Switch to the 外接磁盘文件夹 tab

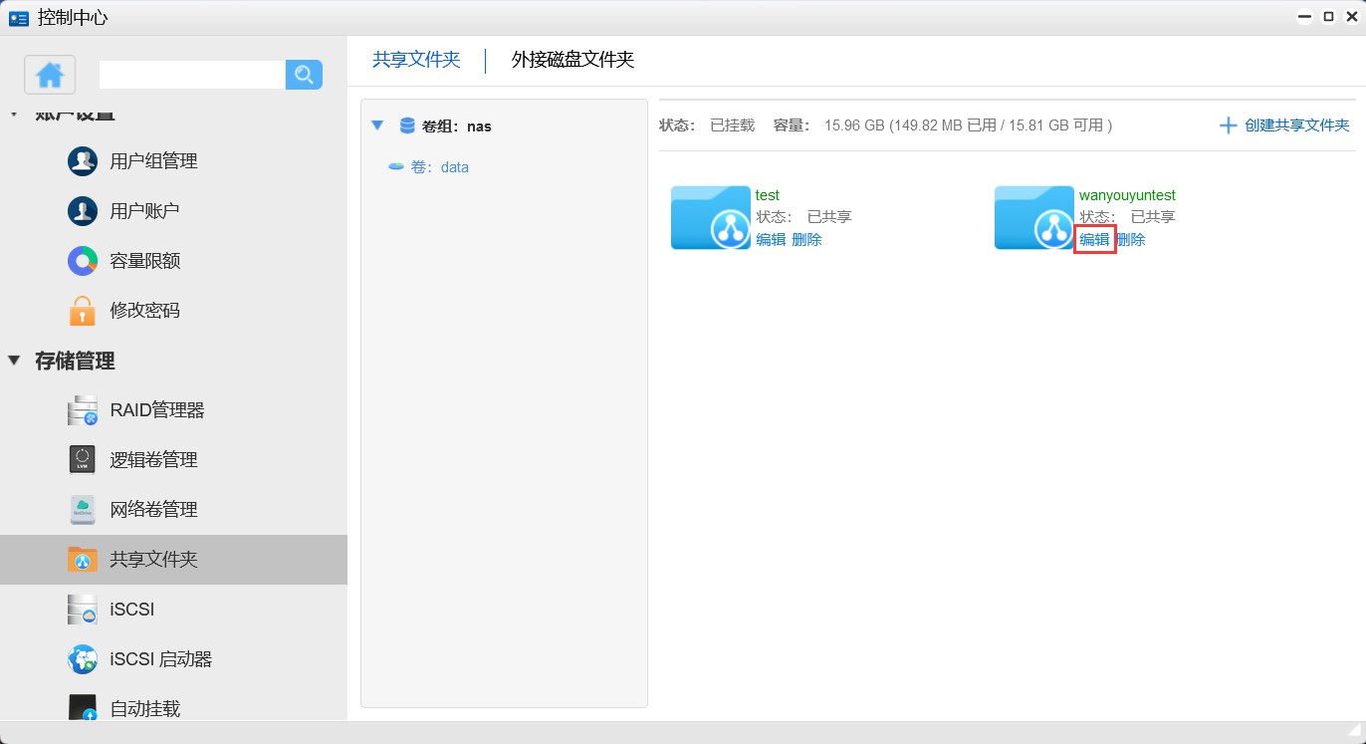[572, 60]
